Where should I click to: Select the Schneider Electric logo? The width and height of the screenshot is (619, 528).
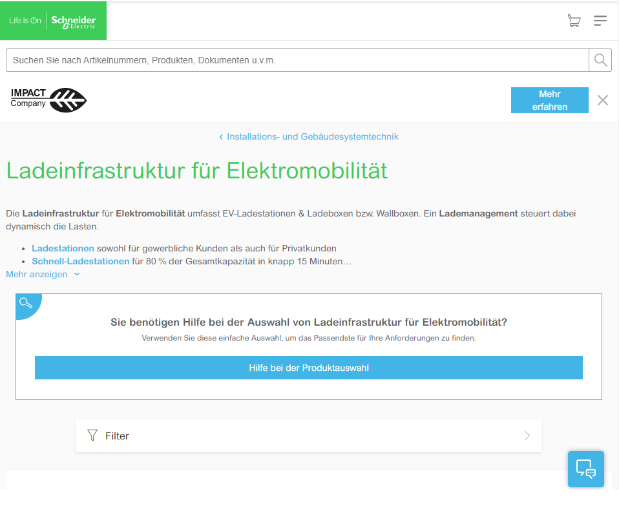[x=73, y=20]
